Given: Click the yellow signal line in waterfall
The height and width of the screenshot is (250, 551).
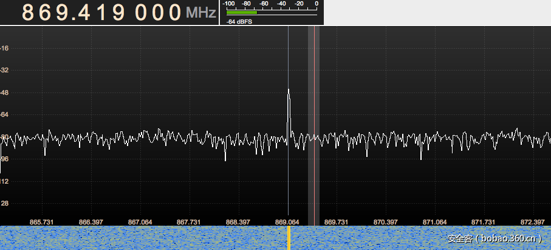Looking at the screenshot, I should pos(289,238).
